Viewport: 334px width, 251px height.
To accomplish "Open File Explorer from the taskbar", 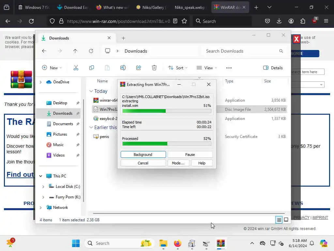I will pyautogui.click(x=163, y=243).
